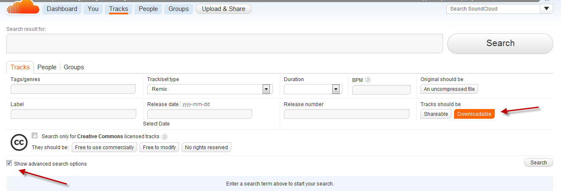Open the Duration dropdown
This screenshot has width=561, height=191.
coord(313,89)
